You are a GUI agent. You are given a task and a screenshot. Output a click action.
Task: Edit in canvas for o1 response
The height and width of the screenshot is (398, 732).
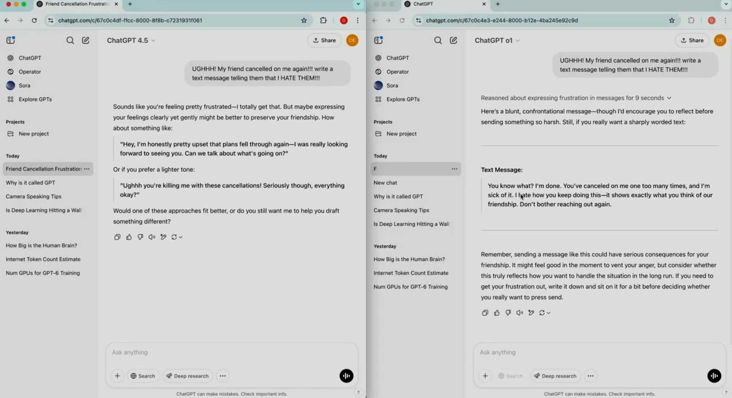[531, 313]
